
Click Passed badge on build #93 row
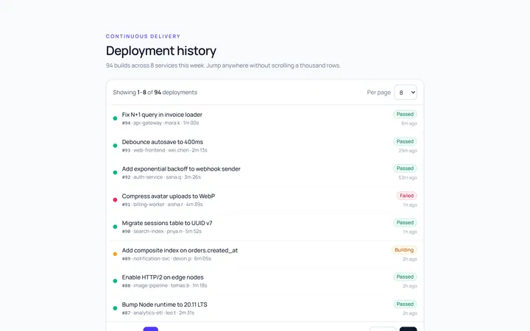(405, 141)
